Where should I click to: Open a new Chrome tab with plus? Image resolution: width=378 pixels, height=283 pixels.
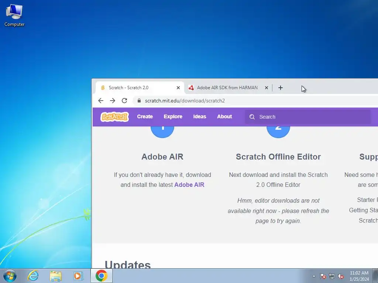281,88
